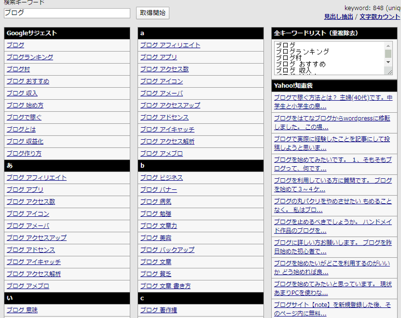Open ブログ アプリ under あ section
Screen dimensions: 401x318
25,189
